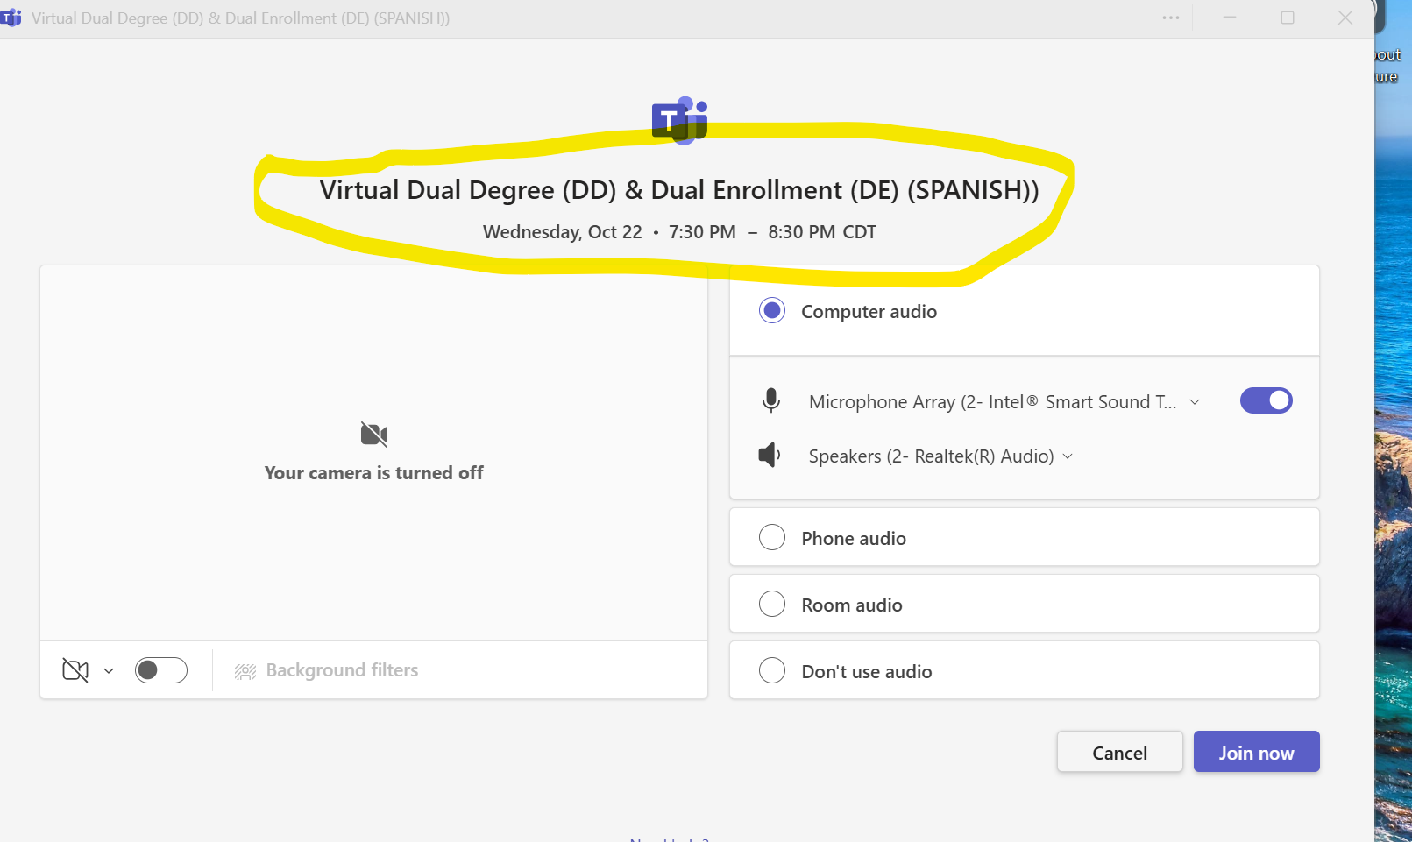Select Don't use audio option
1412x842 pixels.
(772, 670)
